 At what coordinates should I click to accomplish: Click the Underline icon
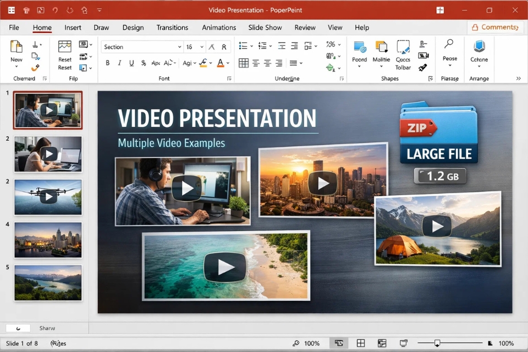tap(131, 63)
